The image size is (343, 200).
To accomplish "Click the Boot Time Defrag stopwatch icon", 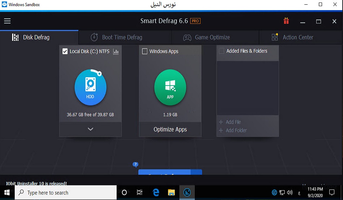I will [x=94, y=37].
